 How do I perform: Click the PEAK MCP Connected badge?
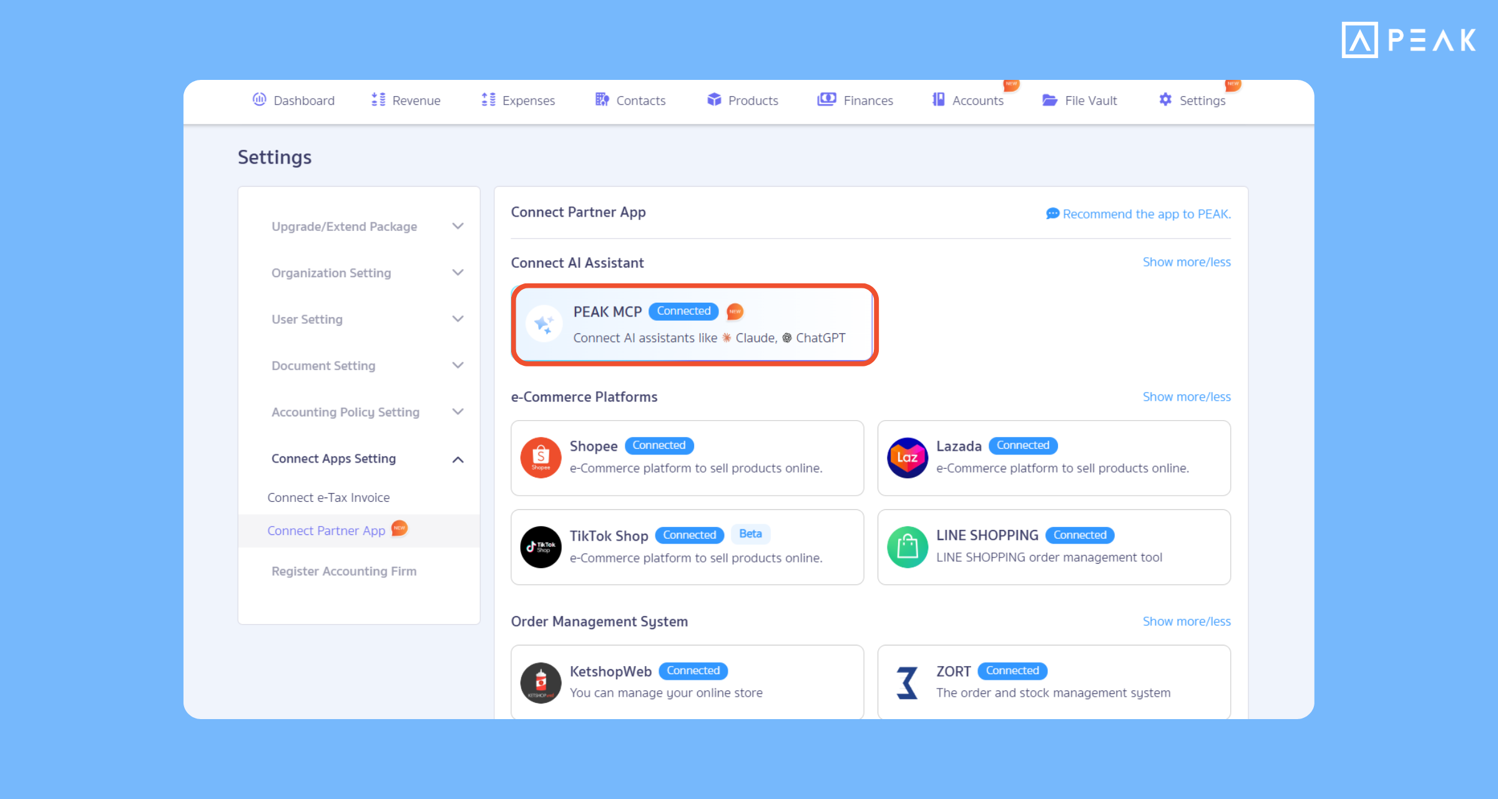click(x=683, y=311)
